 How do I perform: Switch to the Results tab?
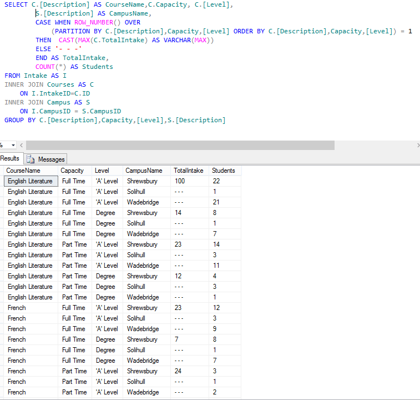point(10,159)
